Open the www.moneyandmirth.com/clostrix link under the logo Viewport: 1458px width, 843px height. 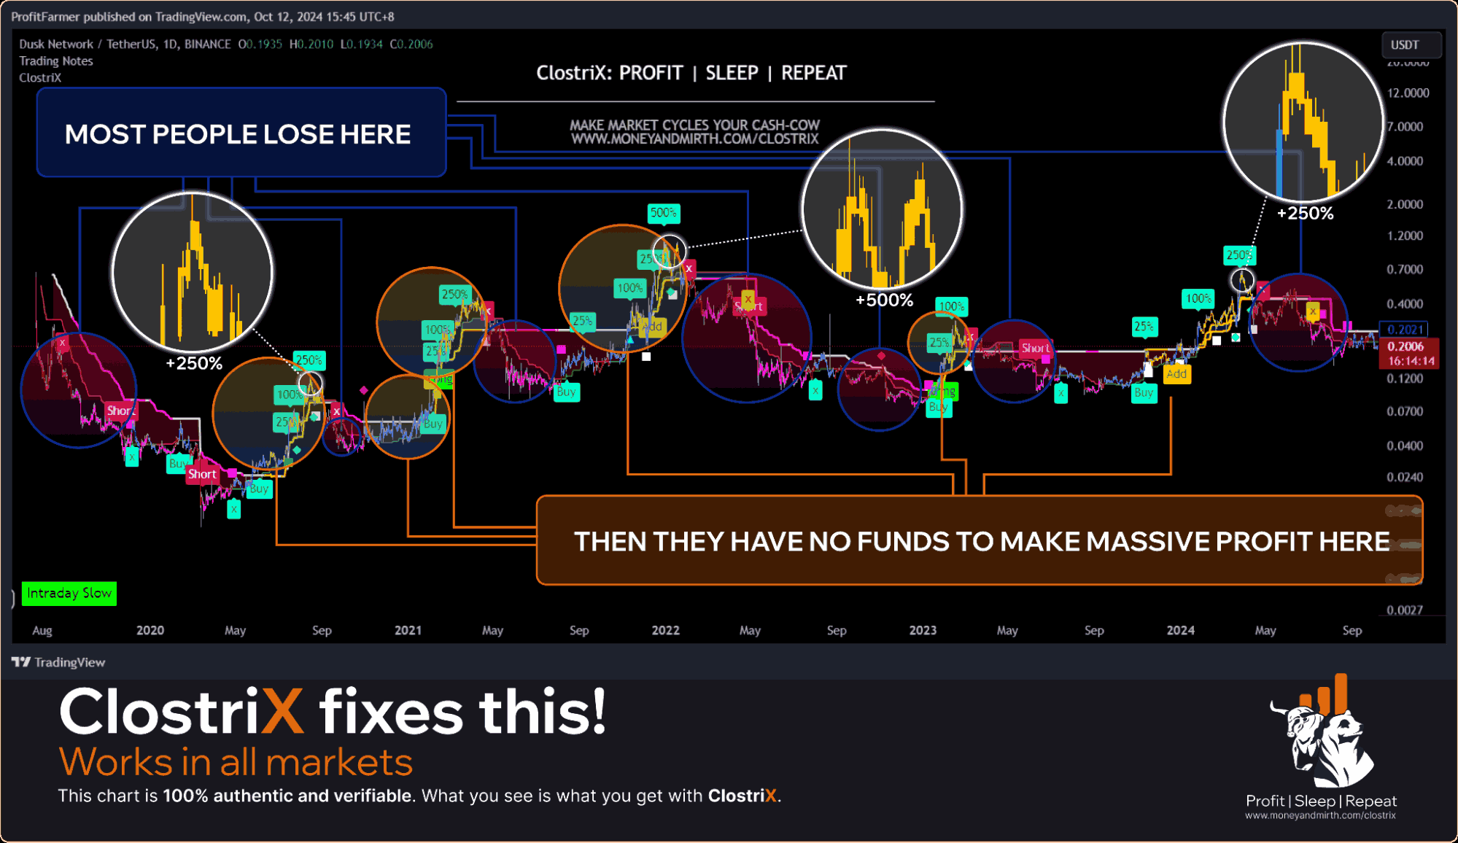1320,815
